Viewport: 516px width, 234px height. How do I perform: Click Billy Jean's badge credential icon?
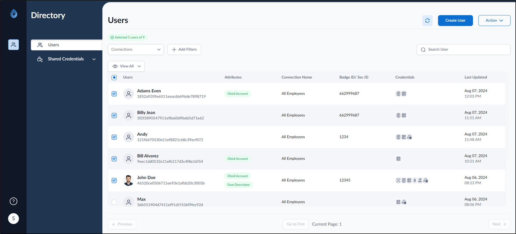(x=398, y=115)
